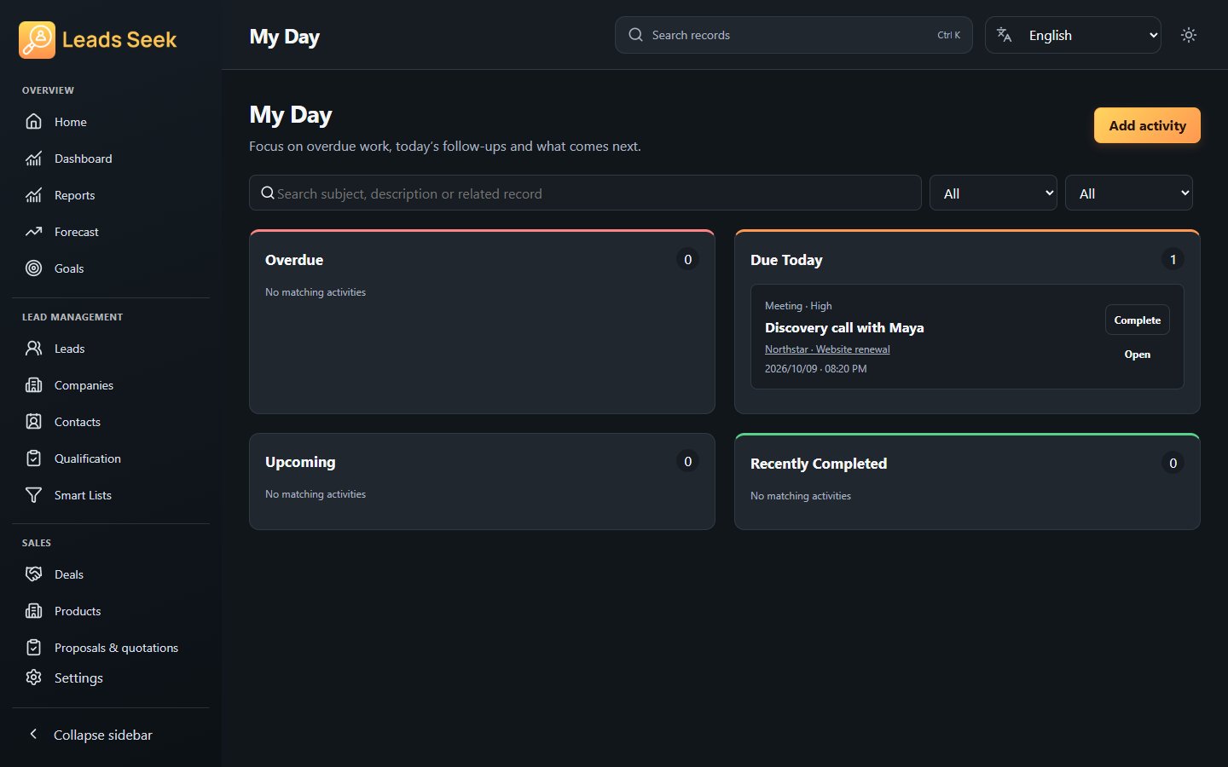Click the Proposals & quotations clipboard icon
This screenshot has width=1228, height=767.
click(x=33, y=648)
